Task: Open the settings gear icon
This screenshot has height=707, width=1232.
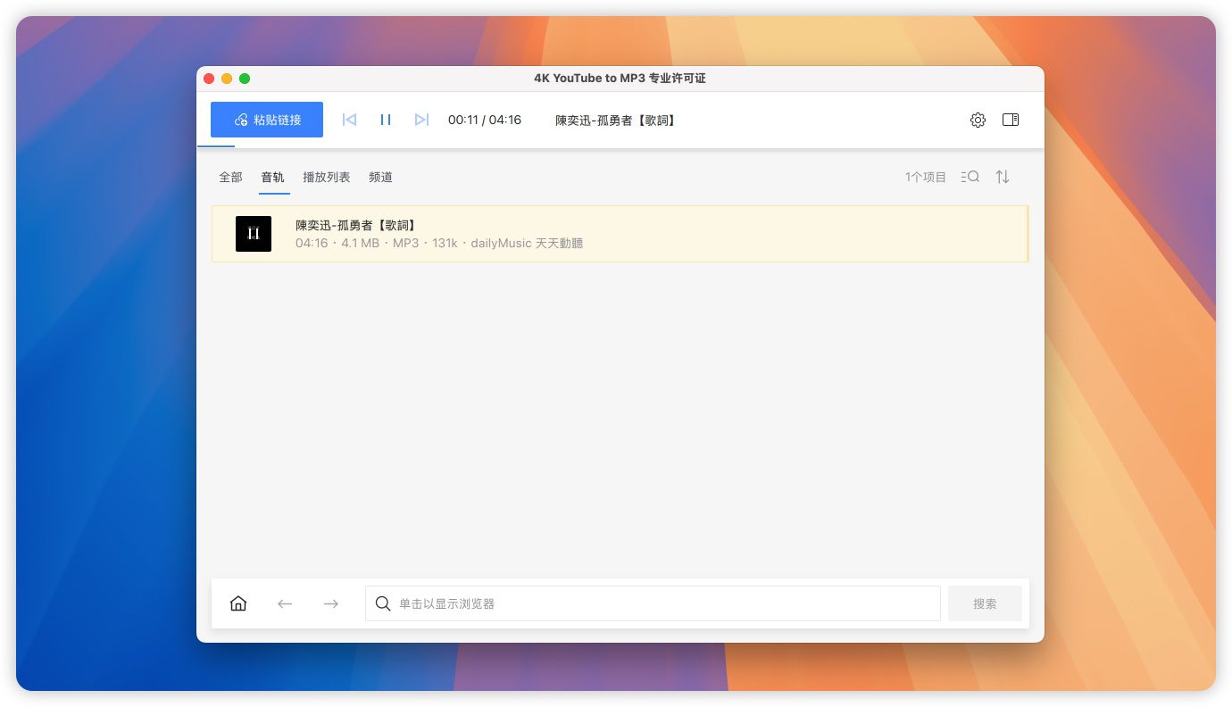Action: [978, 120]
